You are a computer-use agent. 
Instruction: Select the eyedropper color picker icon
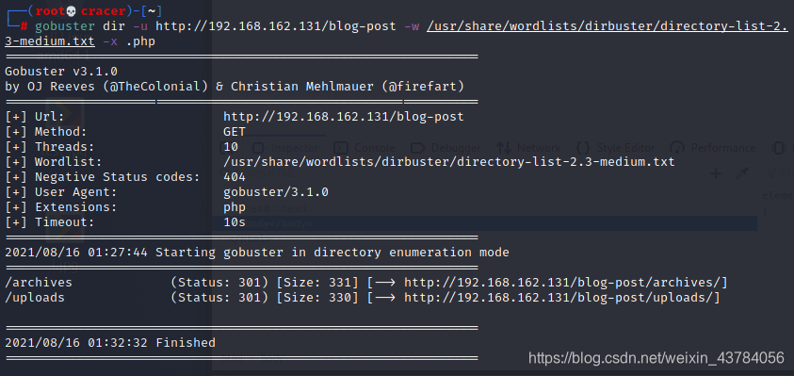tap(742, 174)
